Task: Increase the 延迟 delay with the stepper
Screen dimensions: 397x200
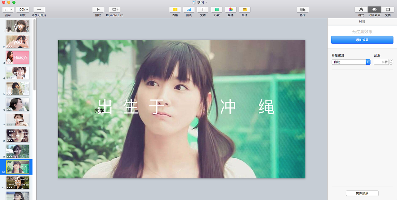Action: click(390, 61)
